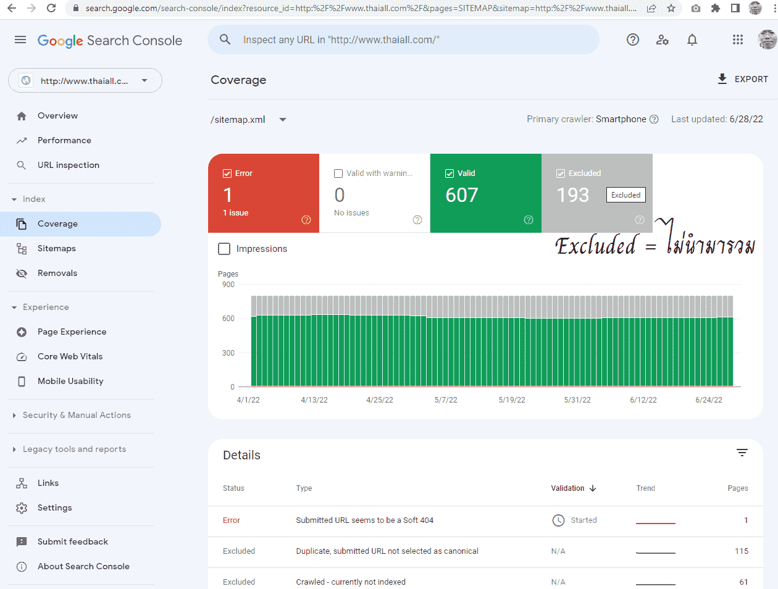Expand the /sitemap.xml filter dropdown

283,120
